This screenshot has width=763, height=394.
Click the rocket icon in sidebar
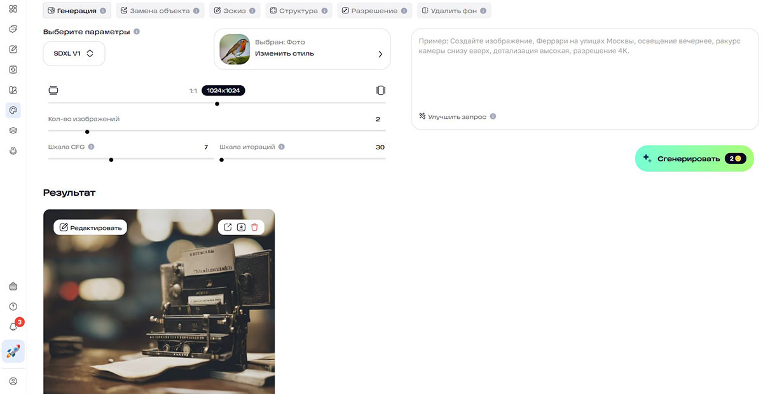13,351
